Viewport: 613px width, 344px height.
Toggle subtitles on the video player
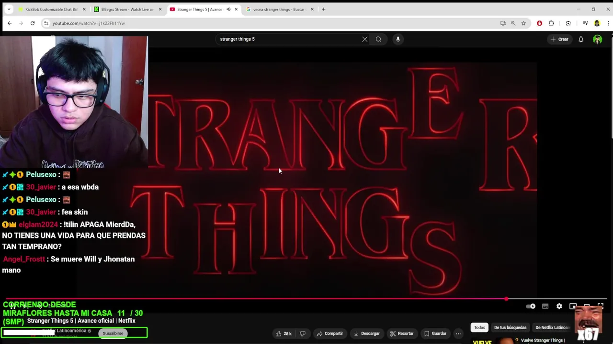tap(545, 306)
